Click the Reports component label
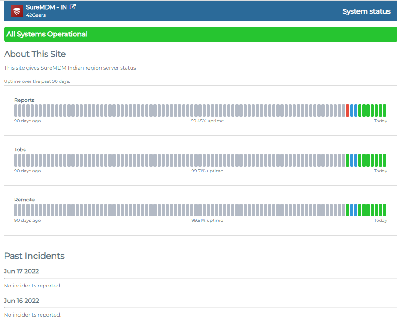Image resolution: width=397 pixels, height=322 pixels. (x=24, y=100)
